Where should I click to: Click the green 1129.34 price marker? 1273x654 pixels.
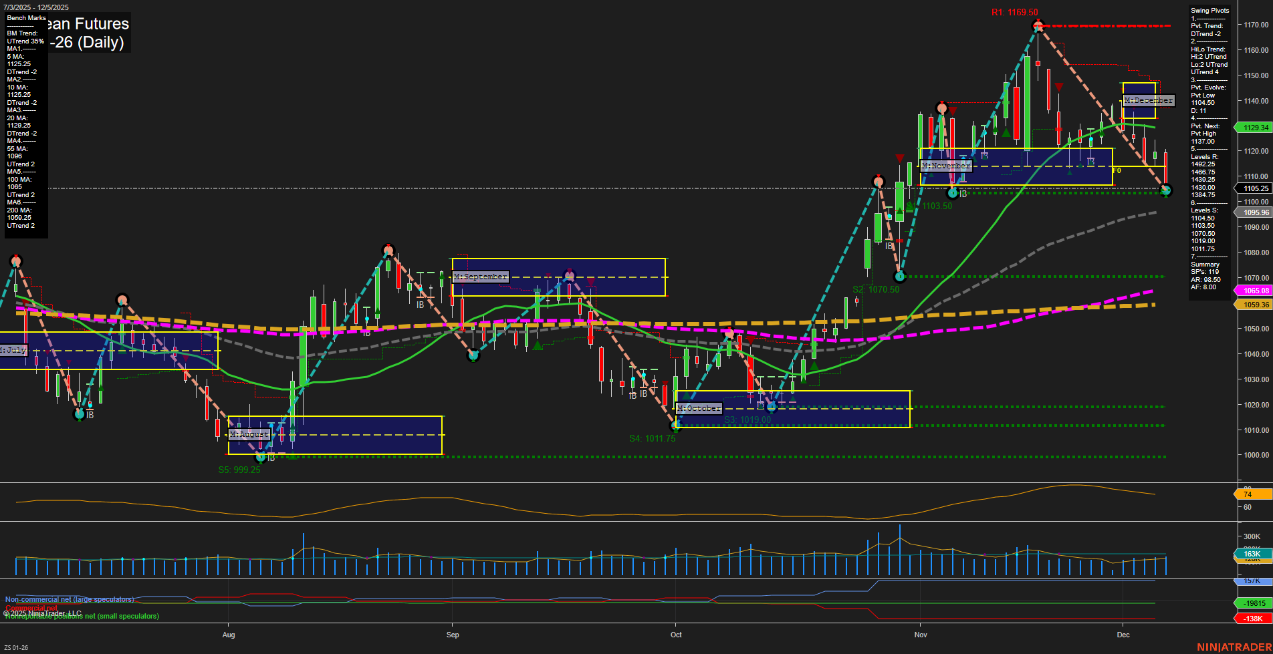(1252, 127)
